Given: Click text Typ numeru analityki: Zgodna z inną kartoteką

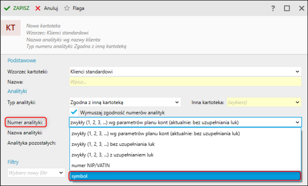Looking at the screenshot, I should coord(76,46).
